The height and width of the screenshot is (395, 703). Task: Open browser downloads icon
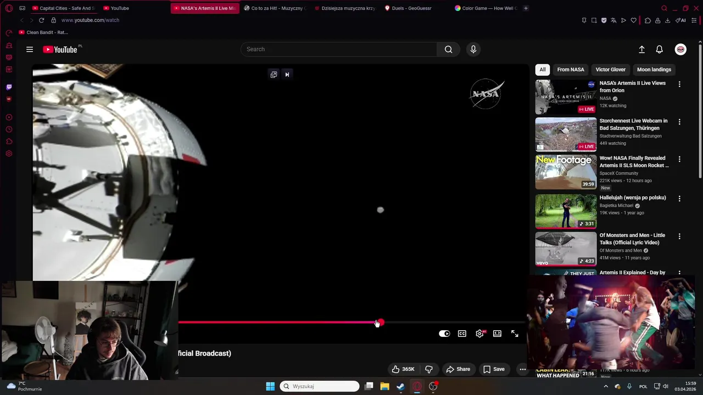667,20
